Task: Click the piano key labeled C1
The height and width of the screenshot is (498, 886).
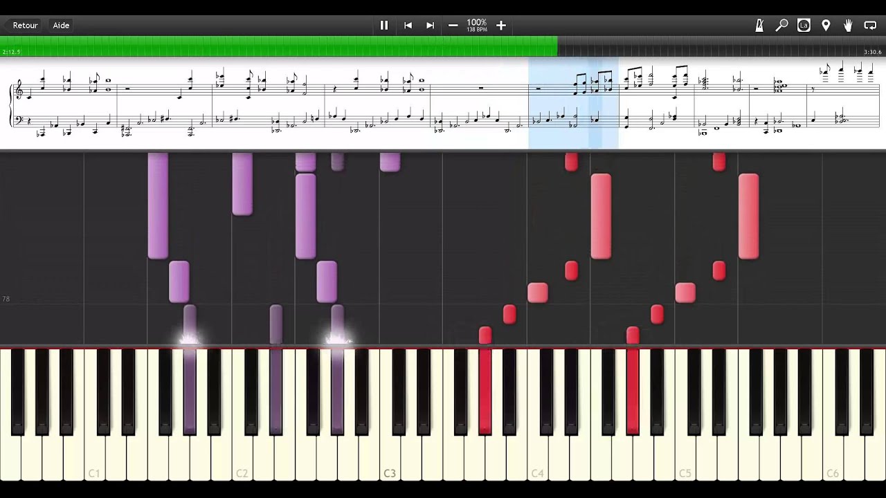Action: pyautogui.click(x=94, y=415)
